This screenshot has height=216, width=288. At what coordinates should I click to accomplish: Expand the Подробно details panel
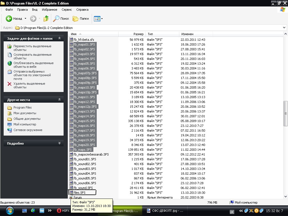pos(59,143)
